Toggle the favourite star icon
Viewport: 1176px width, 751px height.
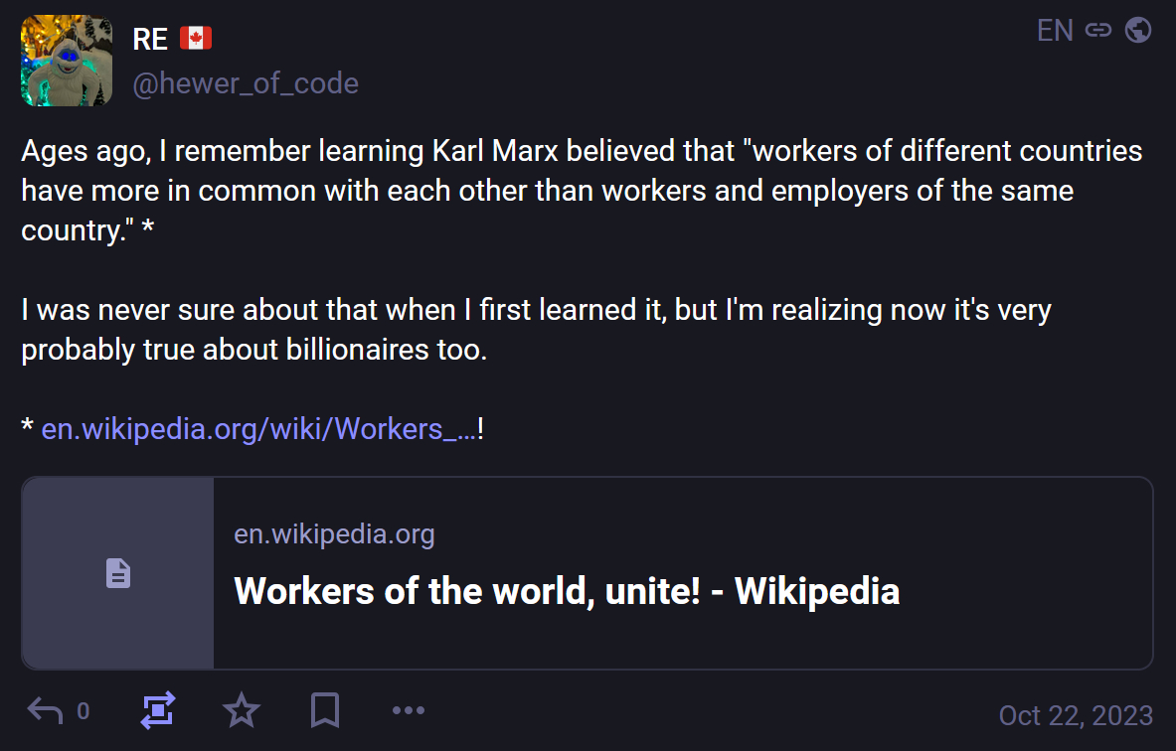[242, 710]
